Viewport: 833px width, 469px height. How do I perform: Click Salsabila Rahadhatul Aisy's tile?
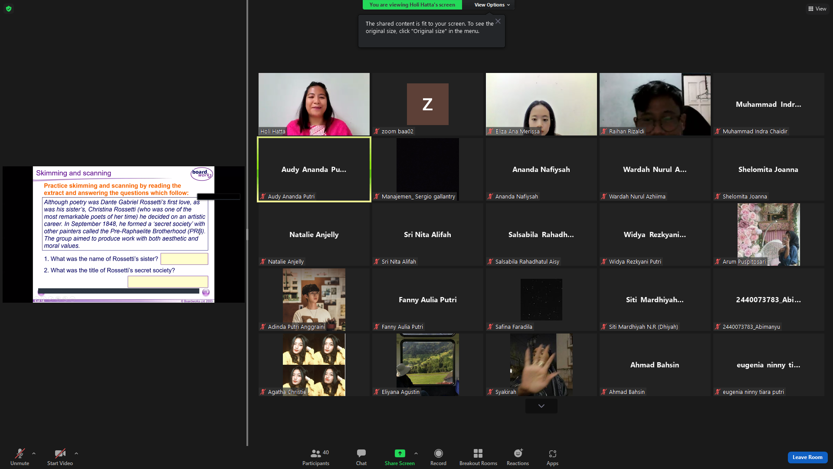[x=541, y=234]
